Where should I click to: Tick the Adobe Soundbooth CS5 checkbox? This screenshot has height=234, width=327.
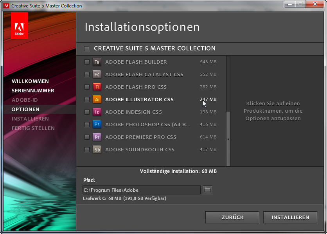click(87, 149)
